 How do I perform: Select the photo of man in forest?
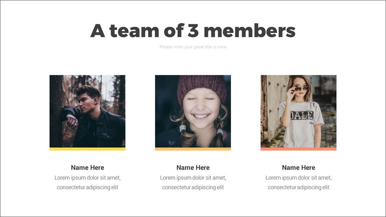point(88,111)
